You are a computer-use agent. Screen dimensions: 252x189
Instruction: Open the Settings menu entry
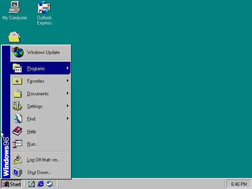[x=41, y=106]
